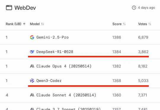Click the 4 days ago timestamp text

(146, 8)
